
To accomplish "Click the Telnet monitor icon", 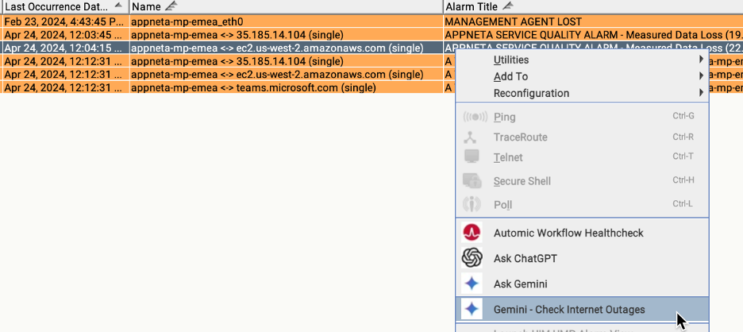I will 472,157.
